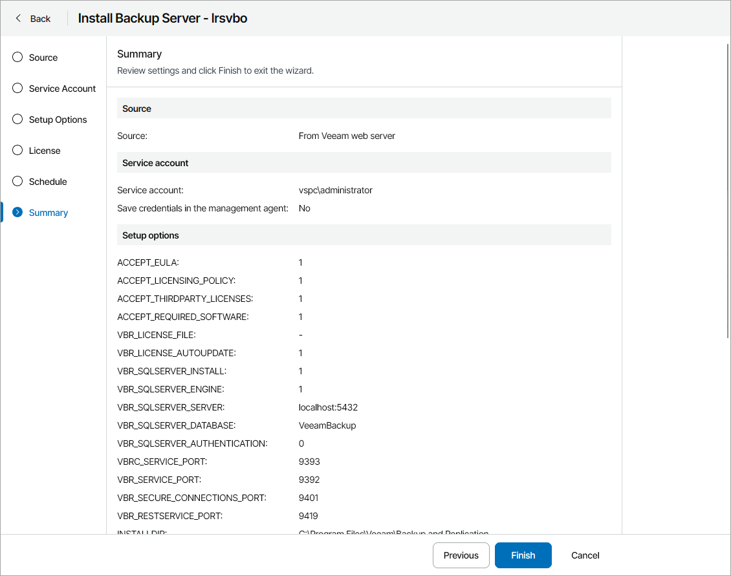Expand the Source section header
This screenshot has height=576, width=731.
click(x=364, y=108)
